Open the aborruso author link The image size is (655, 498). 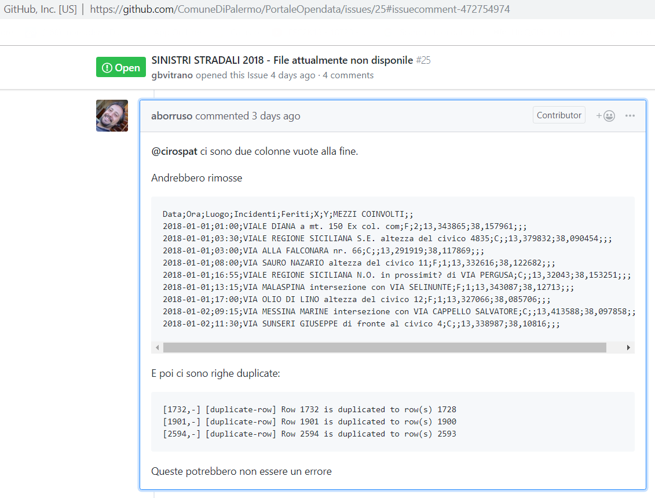(172, 116)
